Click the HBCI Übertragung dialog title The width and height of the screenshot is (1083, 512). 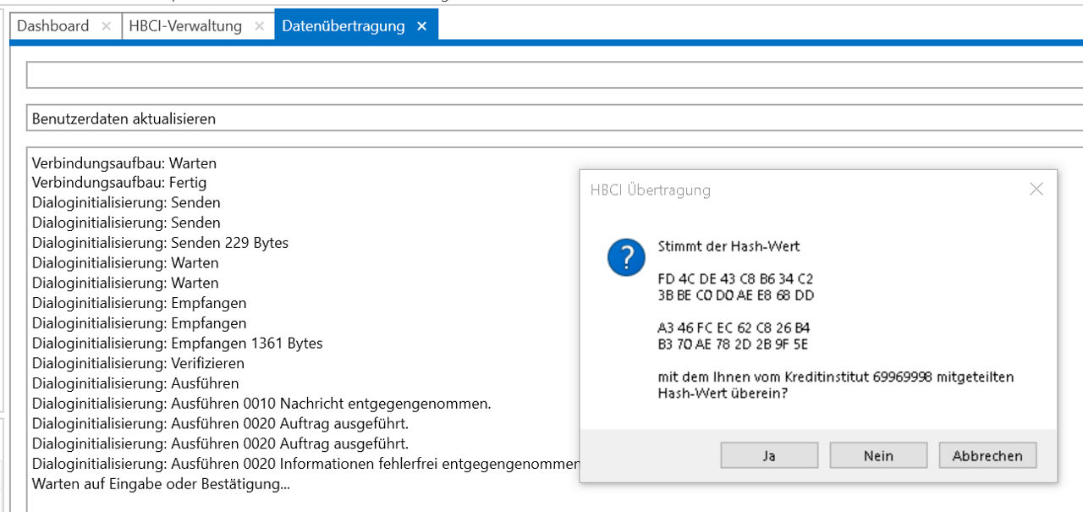[650, 190]
